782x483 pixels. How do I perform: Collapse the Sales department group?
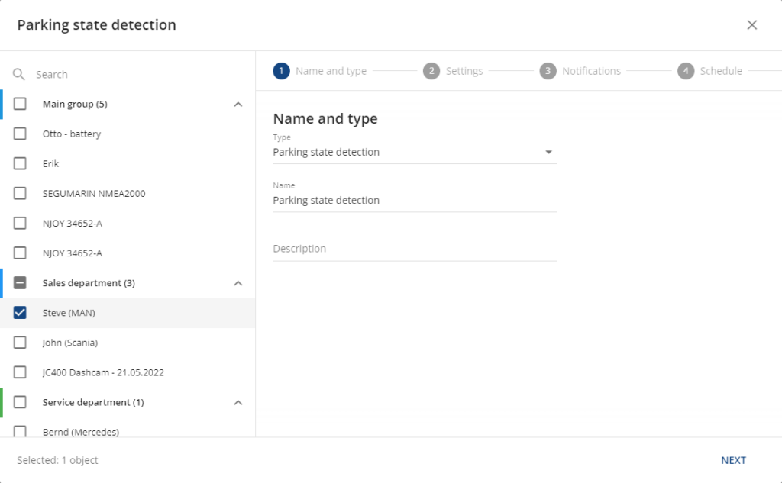tap(238, 283)
